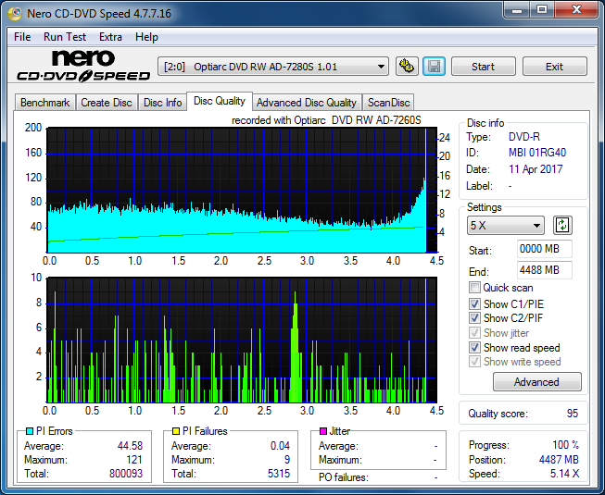This screenshot has height=495, width=605.
Task: Open the Help menu
Action: 146,37
